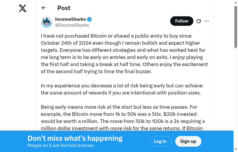Click the IncomeSharks display name

tap(71, 19)
